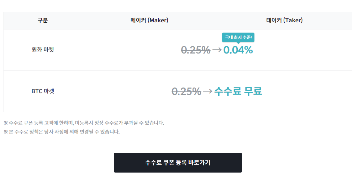Click the word Maker in the header

point(158,21)
